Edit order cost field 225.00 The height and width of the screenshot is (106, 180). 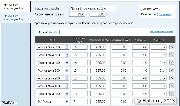pos(98,101)
